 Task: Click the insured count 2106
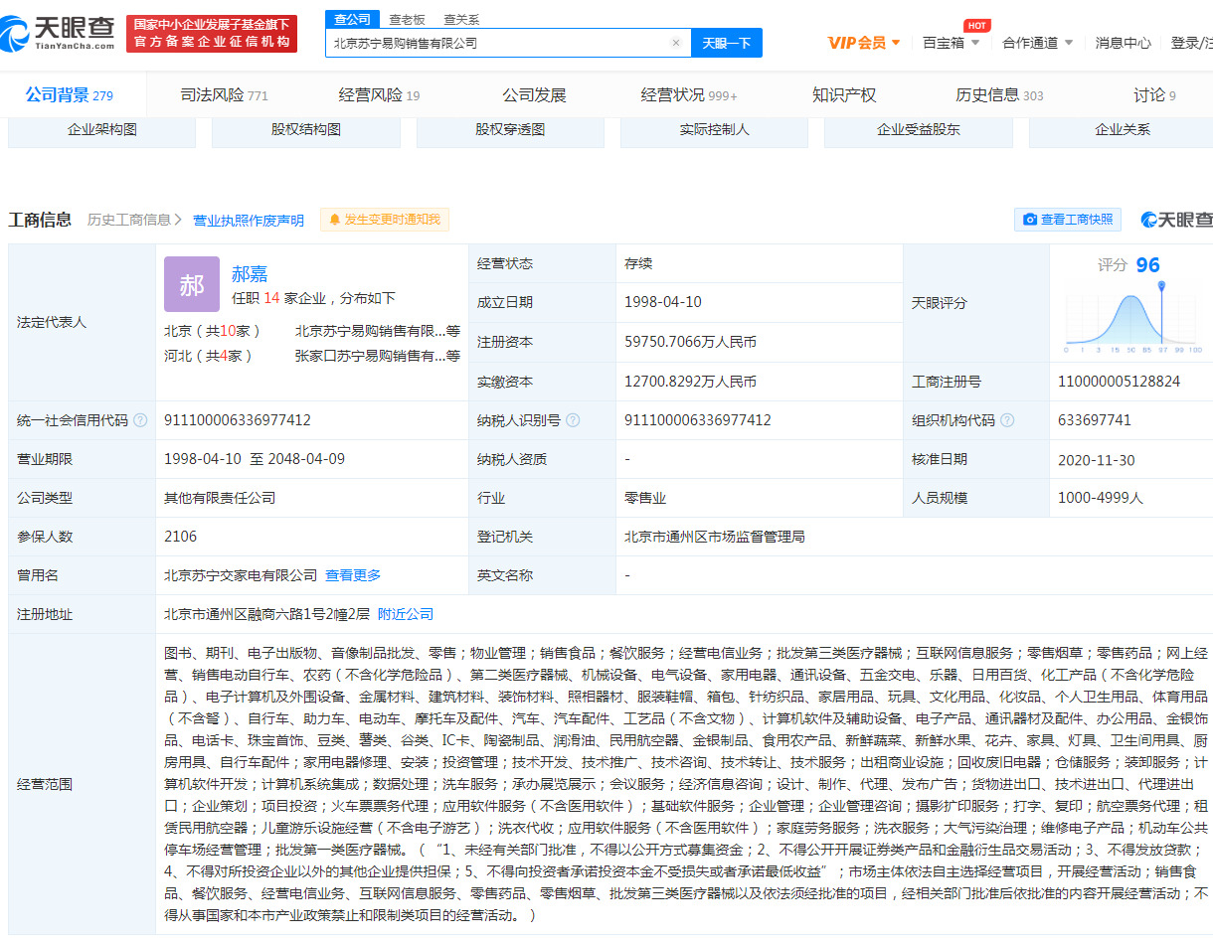(181, 537)
